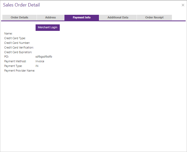Select the Credit Card Verification label
The image size is (187, 152).
[19, 48]
